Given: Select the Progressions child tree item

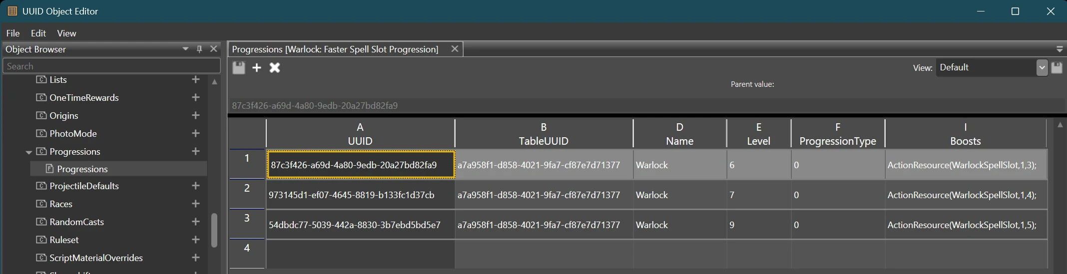Looking at the screenshot, I should click(x=82, y=169).
